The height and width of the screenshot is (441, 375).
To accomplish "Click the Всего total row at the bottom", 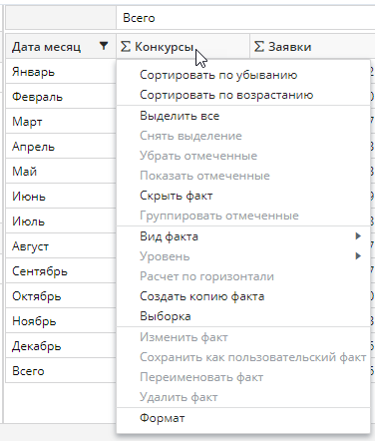I will 61,371.
